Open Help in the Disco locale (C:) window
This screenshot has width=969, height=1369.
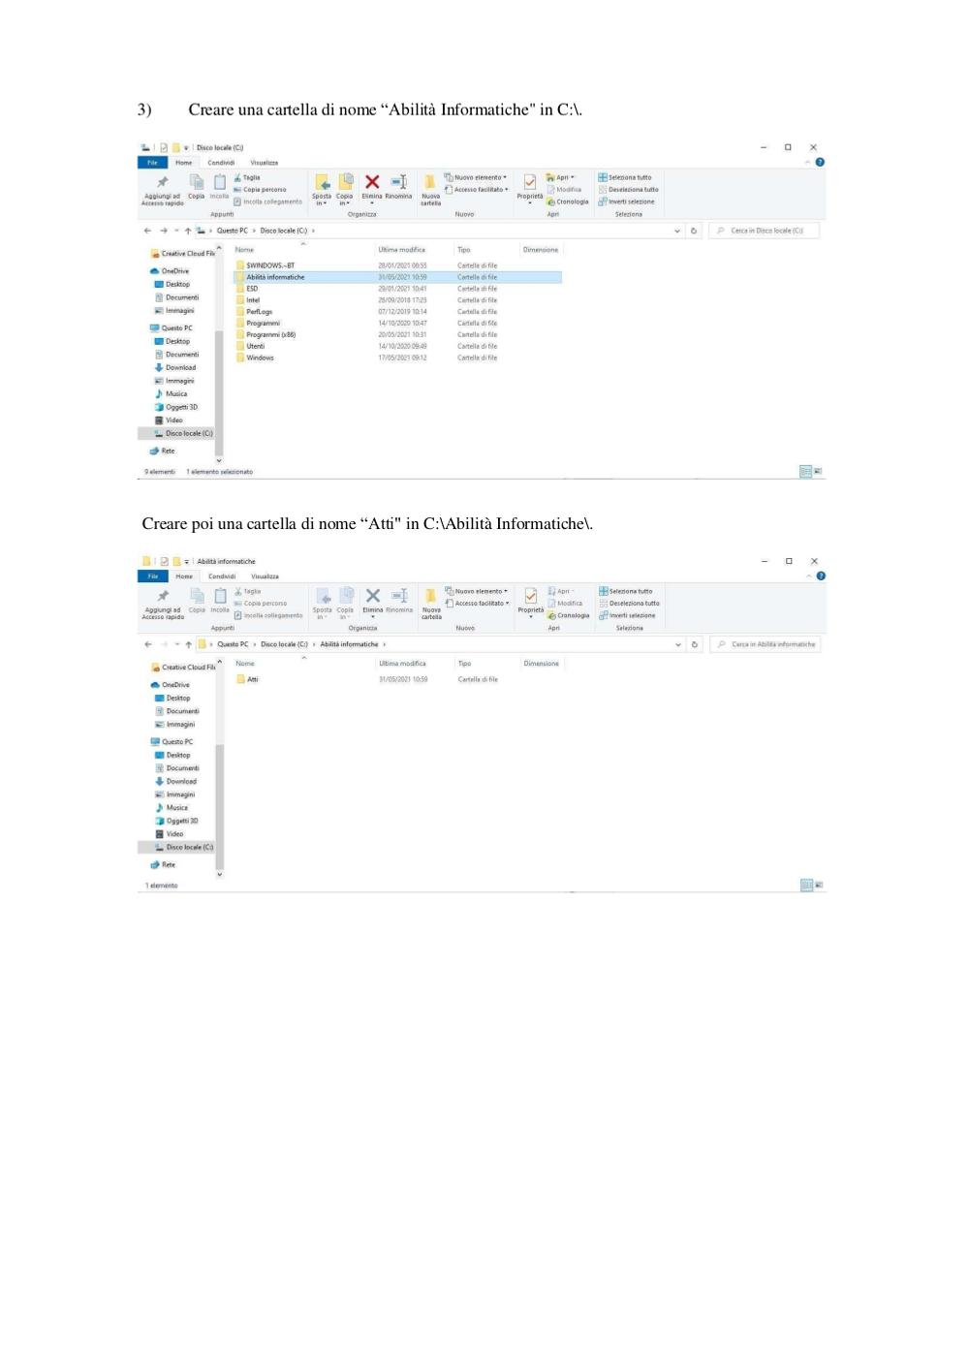tap(820, 162)
